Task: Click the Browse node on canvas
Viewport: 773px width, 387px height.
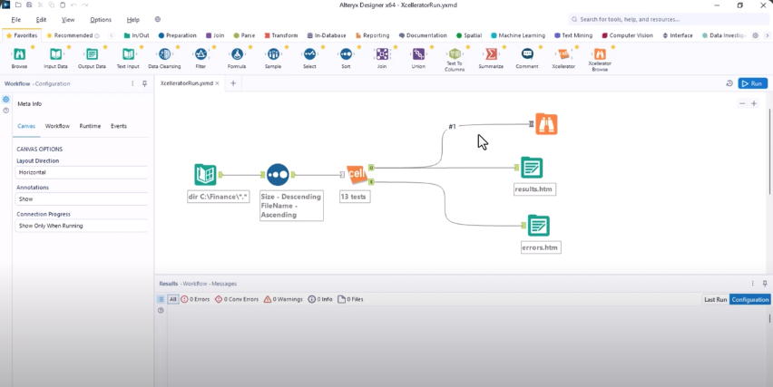Action: pos(546,124)
